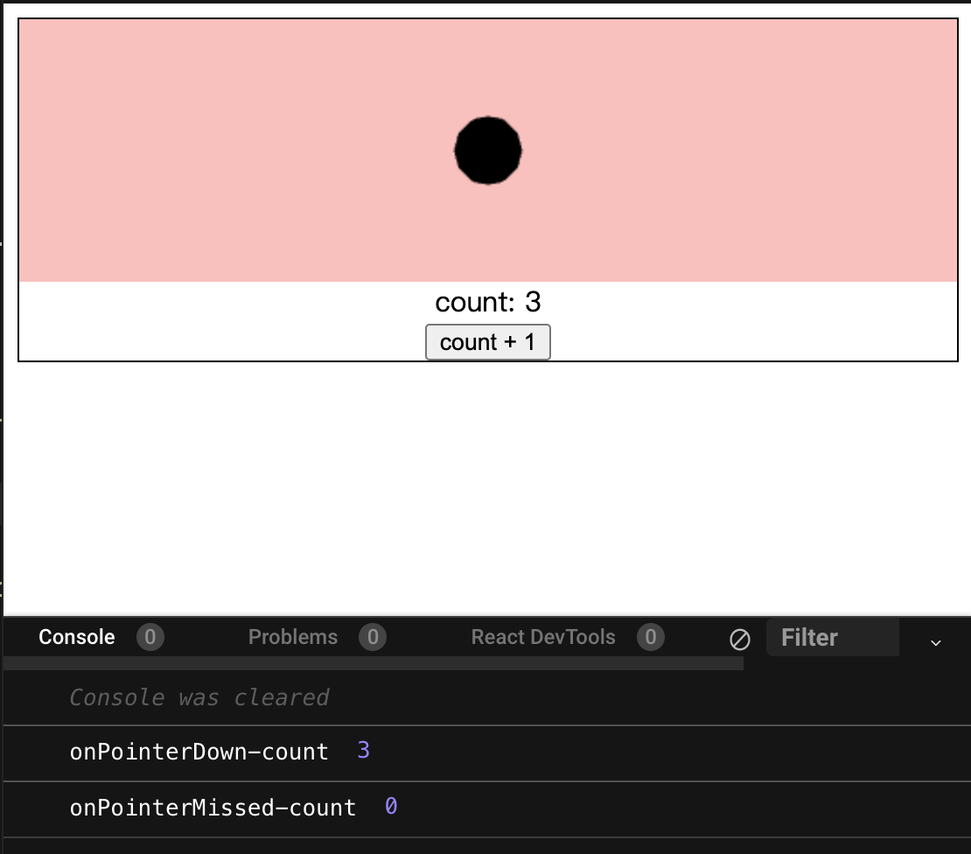Image resolution: width=971 pixels, height=854 pixels.
Task: Click the 'onPointerDown-count' log entry
Action: click(486, 752)
